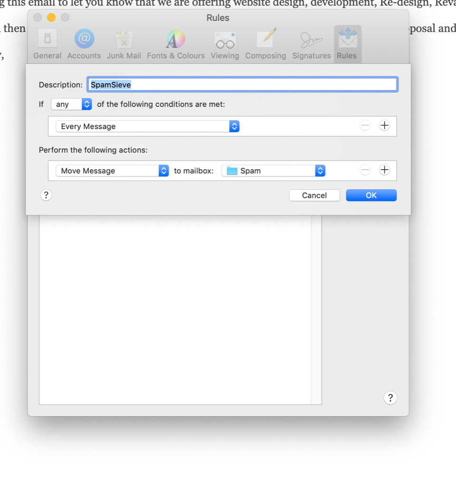Click the Cancel button
The height and width of the screenshot is (480, 456).
coord(314,195)
